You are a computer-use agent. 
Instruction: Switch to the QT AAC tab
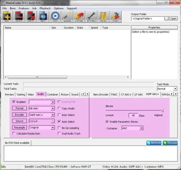click(139, 94)
